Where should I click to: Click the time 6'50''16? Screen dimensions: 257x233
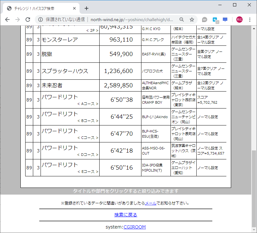pyautogui.click(x=122, y=168)
